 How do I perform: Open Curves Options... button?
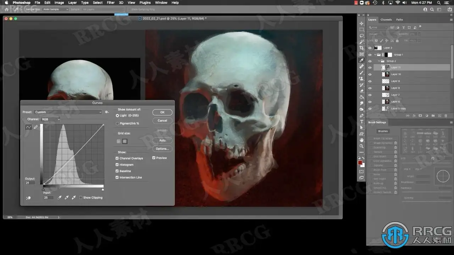coord(162,149)
